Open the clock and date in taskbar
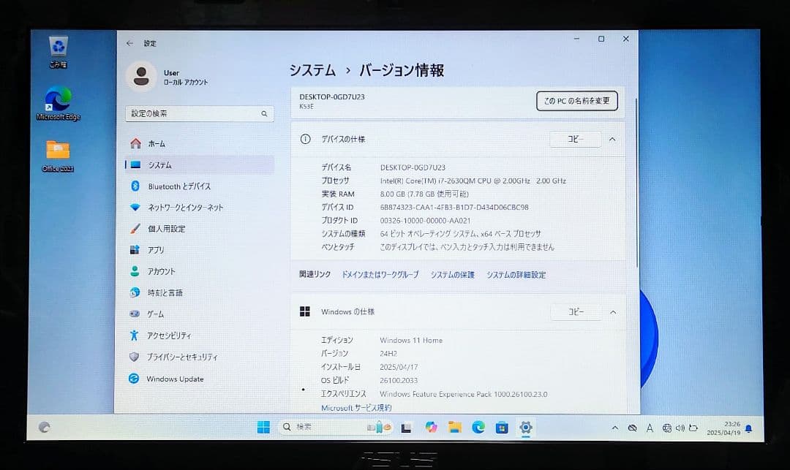This screenshot has height=470, width=790. (723, 428)
